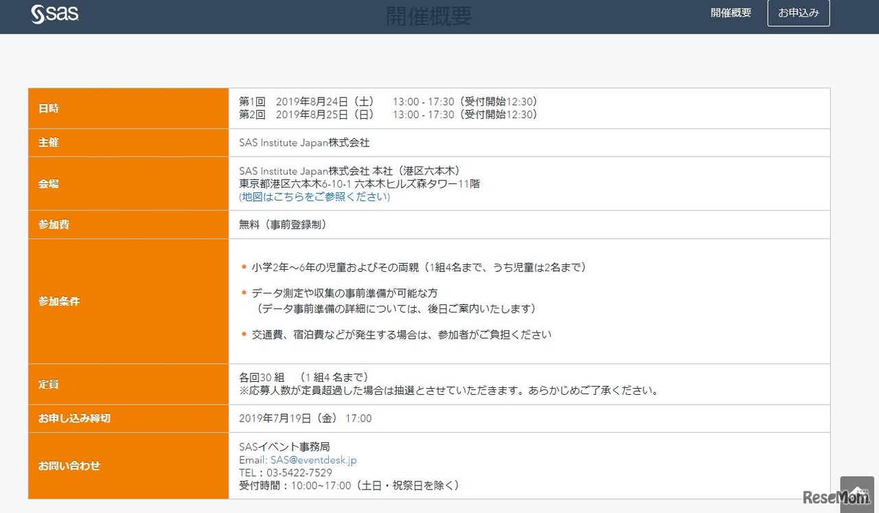This screenshot has height=513, width=879.
Task: Select the 定員 row header
Action: pyautogui.click(x=49, y=384)
